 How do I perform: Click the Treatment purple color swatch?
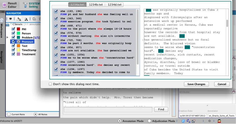19,54
